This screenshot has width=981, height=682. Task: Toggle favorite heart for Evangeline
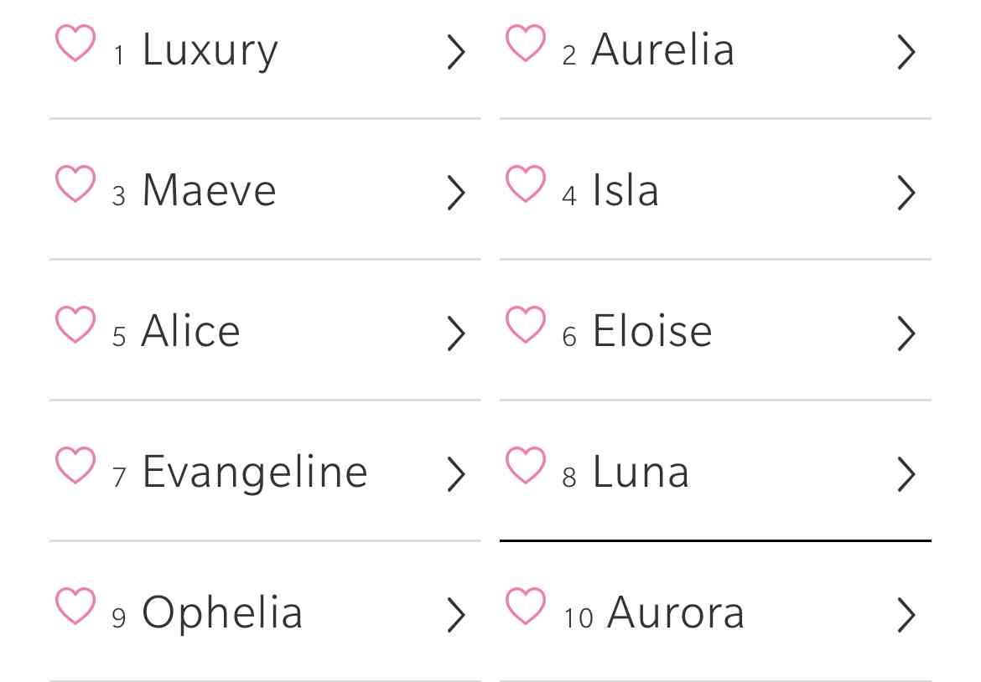point(75,464)
